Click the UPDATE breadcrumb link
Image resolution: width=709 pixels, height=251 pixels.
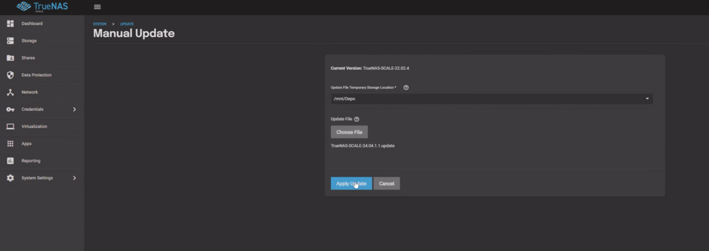(x=127, y=24)
